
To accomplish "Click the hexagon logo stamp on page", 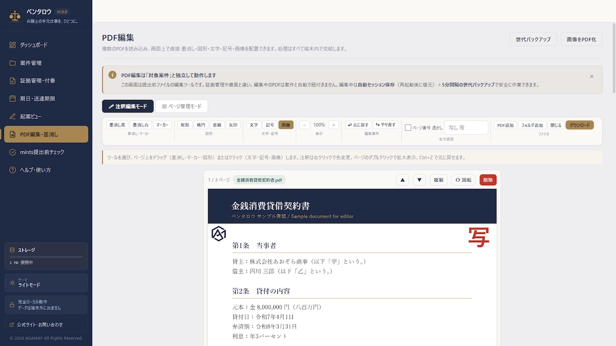I will [219, 234].
